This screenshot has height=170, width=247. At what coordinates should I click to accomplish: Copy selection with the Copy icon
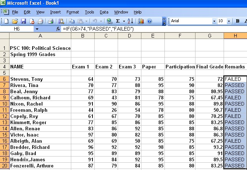coord(72,21)
